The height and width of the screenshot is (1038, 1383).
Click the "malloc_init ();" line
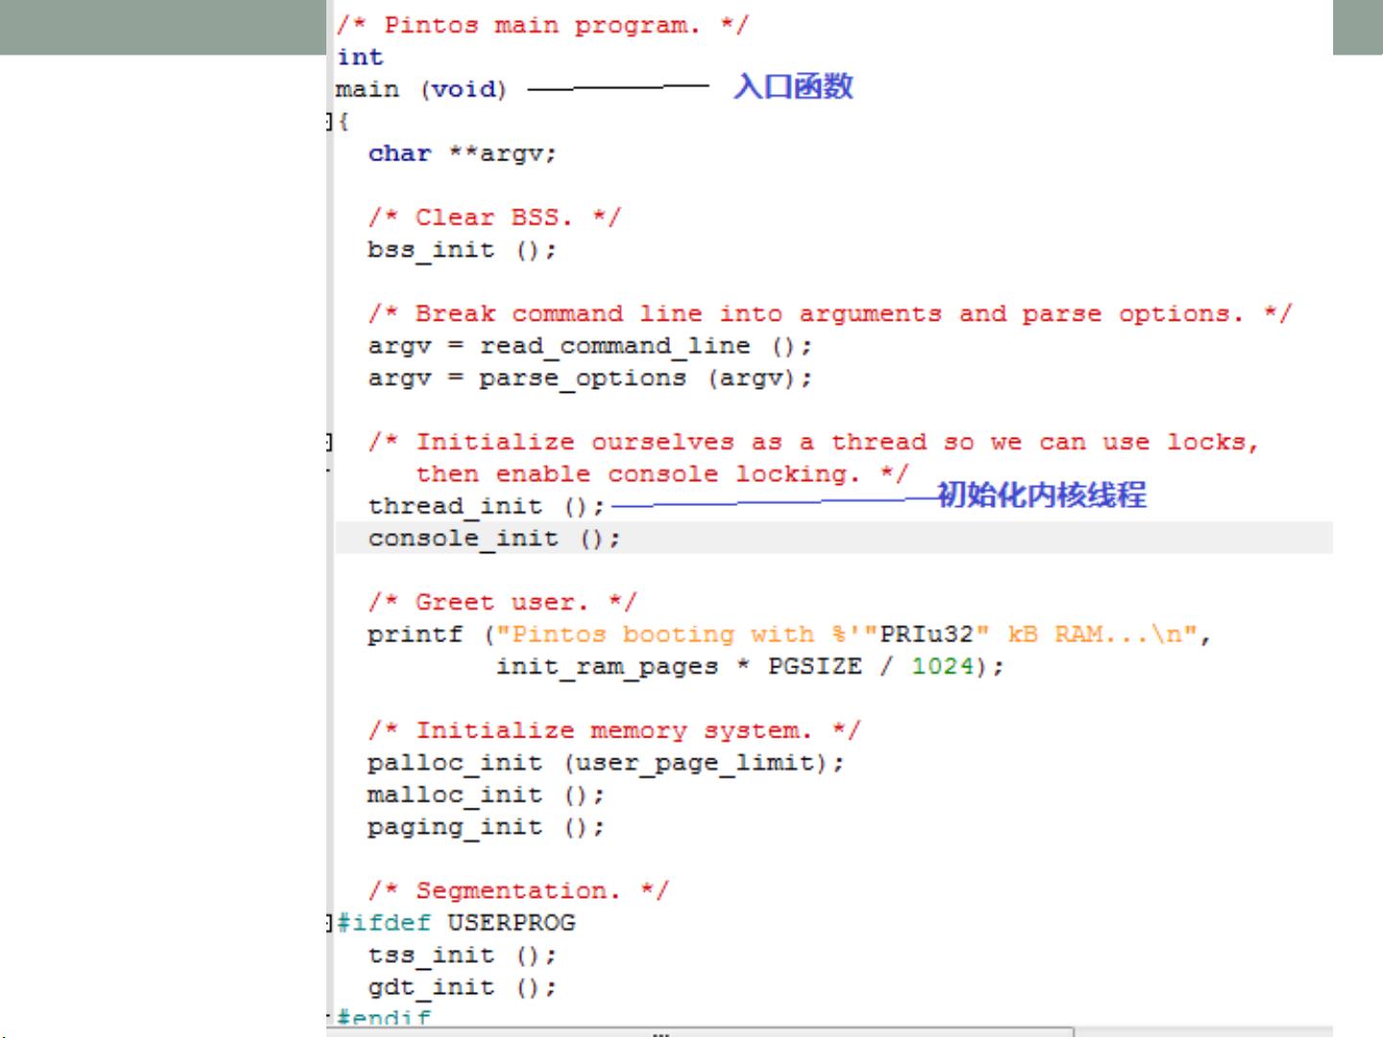pyautogui.click(x=486, y=795)
